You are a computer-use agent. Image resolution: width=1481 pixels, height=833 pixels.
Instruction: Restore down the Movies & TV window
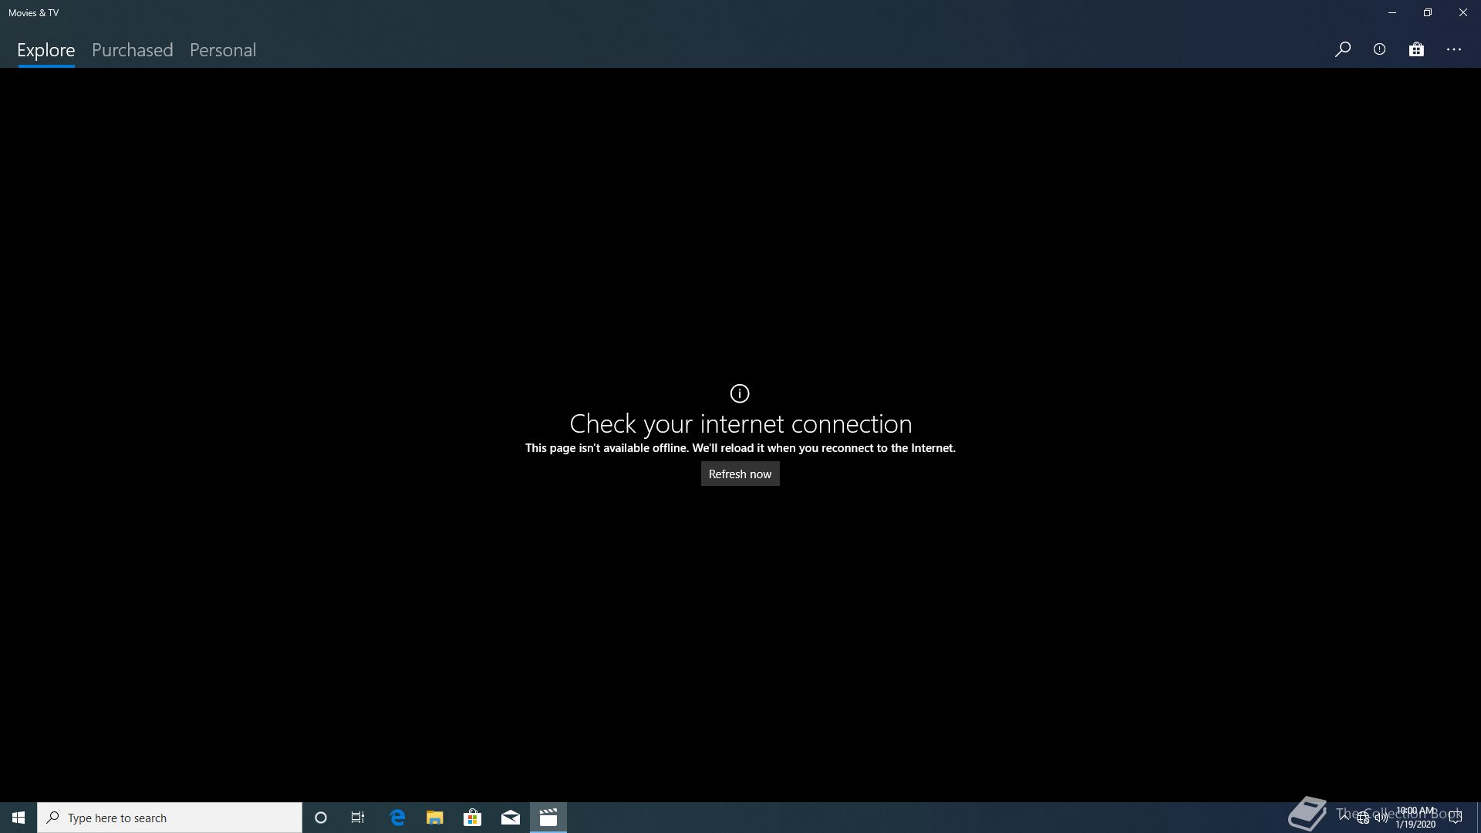point(1428,12)
